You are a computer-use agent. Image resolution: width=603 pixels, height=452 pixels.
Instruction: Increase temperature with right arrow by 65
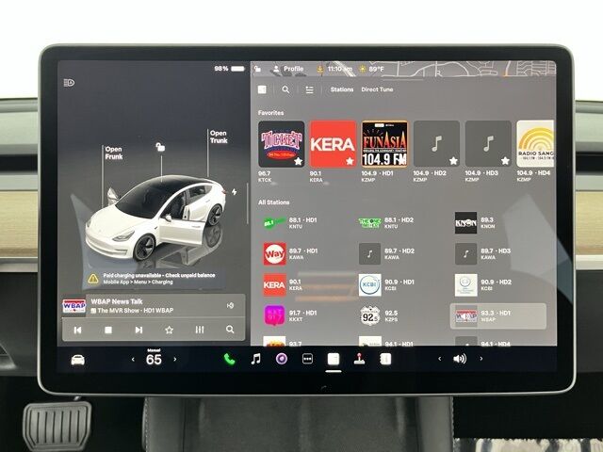(x=174, y=360)
